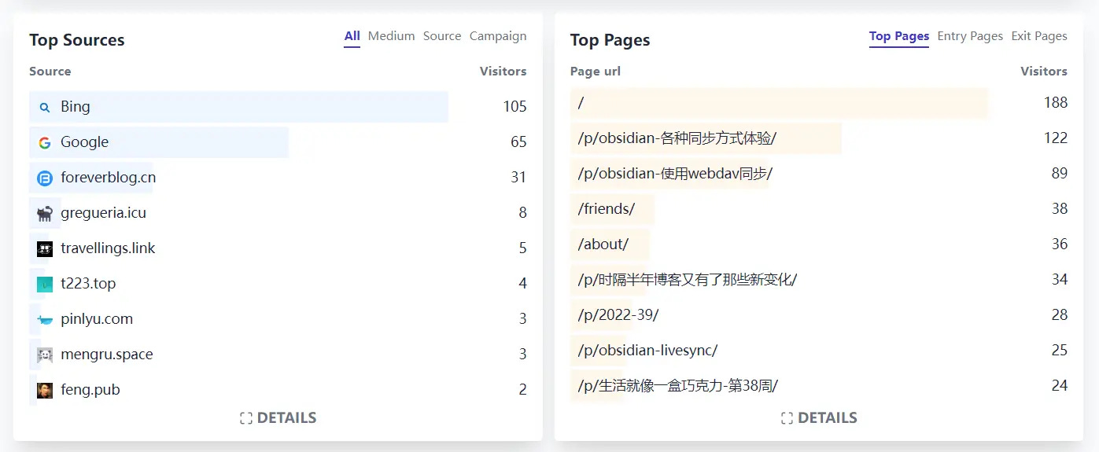Click the Top Pages heading

pyautogui.click(x=610, y=41)
